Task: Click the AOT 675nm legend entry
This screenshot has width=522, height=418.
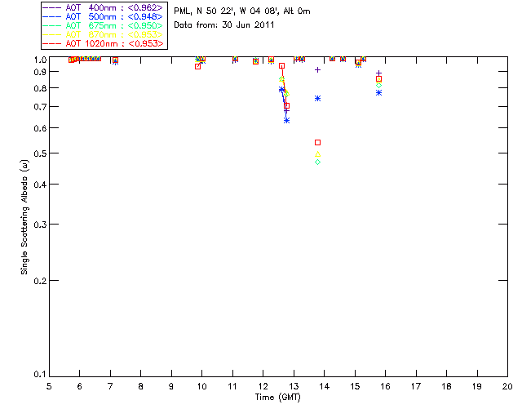Action: (x=104, y=25)
